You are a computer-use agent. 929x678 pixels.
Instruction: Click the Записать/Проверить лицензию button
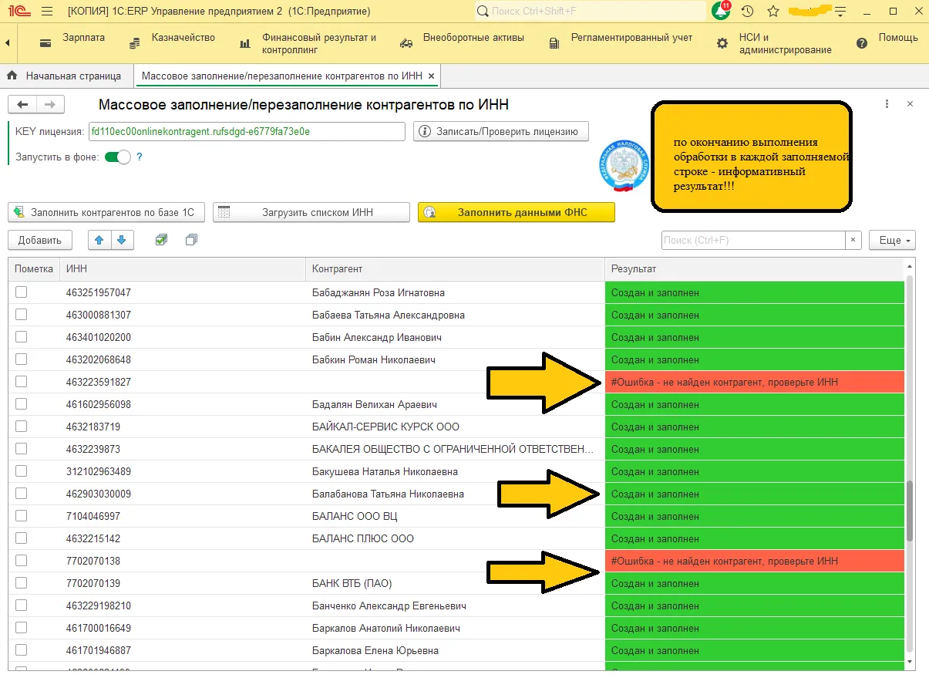point(501,131)
